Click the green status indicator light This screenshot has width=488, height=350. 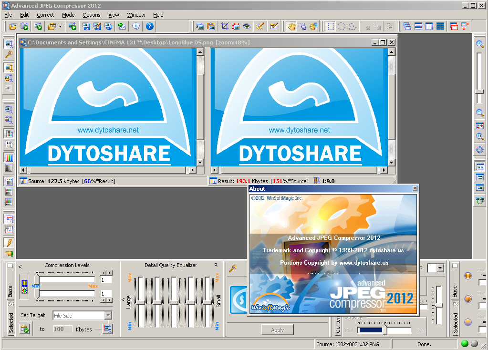[465, 343]
